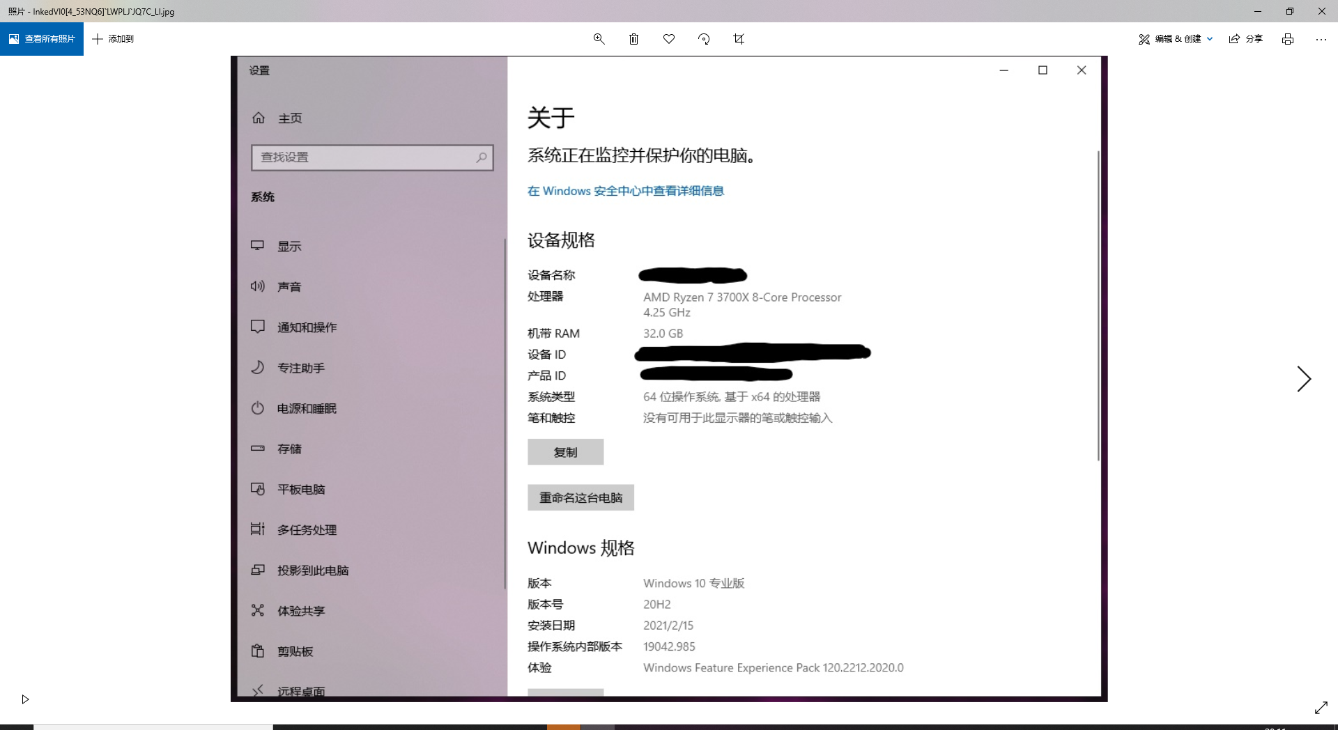The height and width of the screenshot is (730, 1338).
Task: Switch to the 声音 settings section
Action: click(289, 286)
